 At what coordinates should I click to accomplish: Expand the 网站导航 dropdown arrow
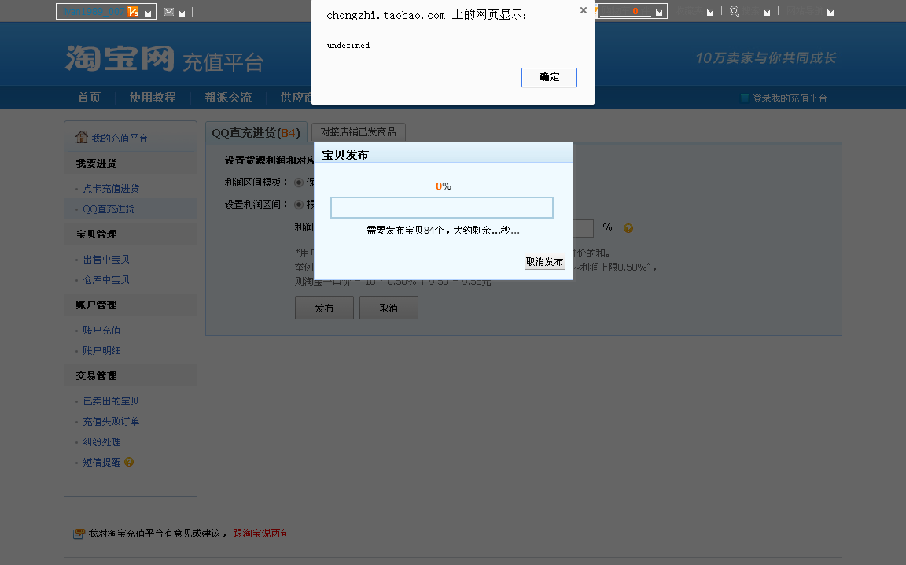click(830, 12)
